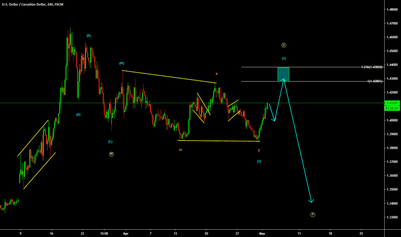Click the 20 date label on time axis
401x237 pixels.
coord(207,234)
